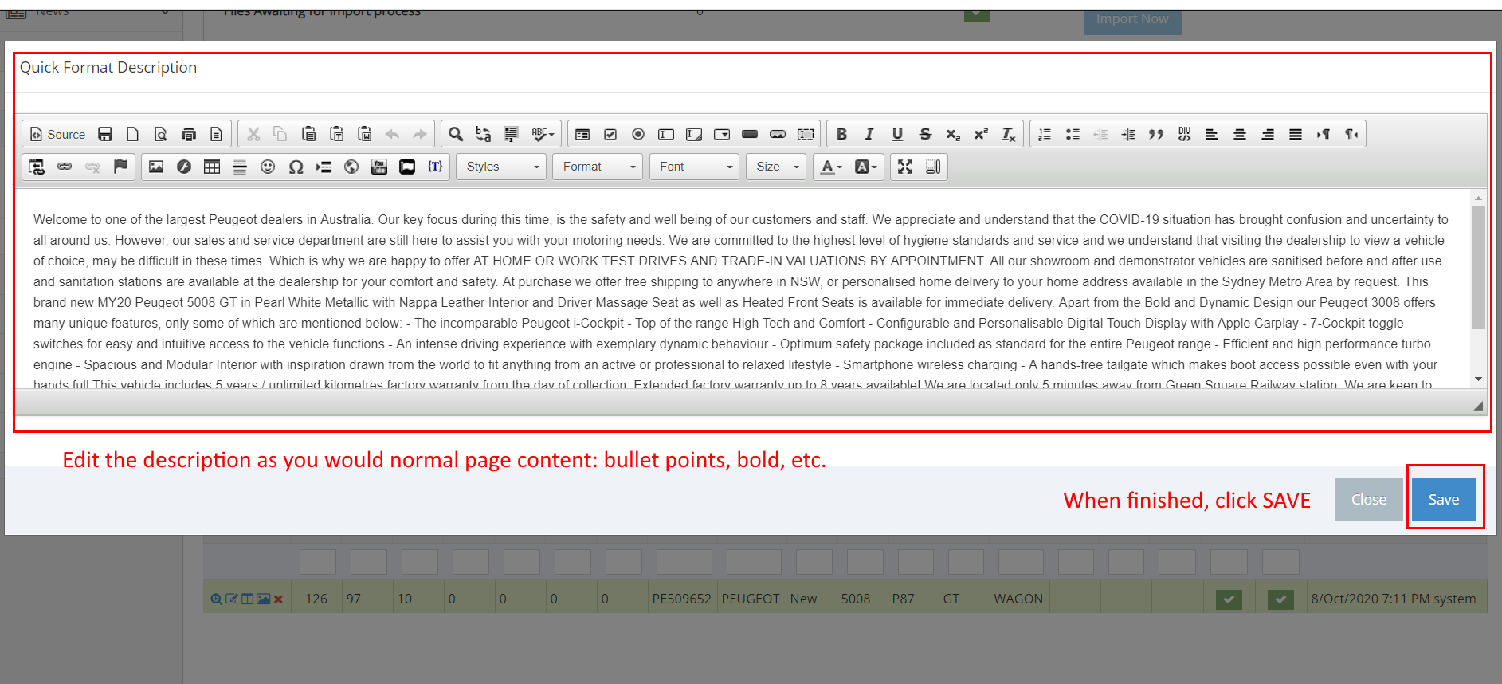
Task: Click the Save button
Action: point(1443,500)
